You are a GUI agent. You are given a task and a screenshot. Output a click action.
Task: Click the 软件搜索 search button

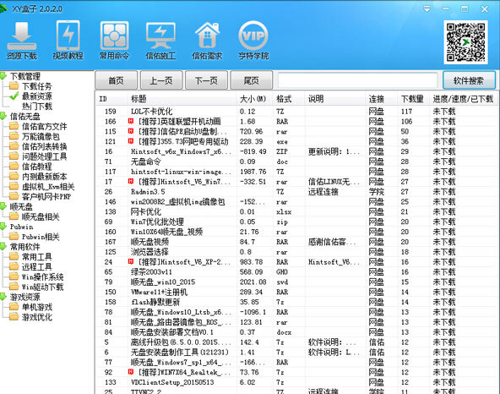coord(469,80)
